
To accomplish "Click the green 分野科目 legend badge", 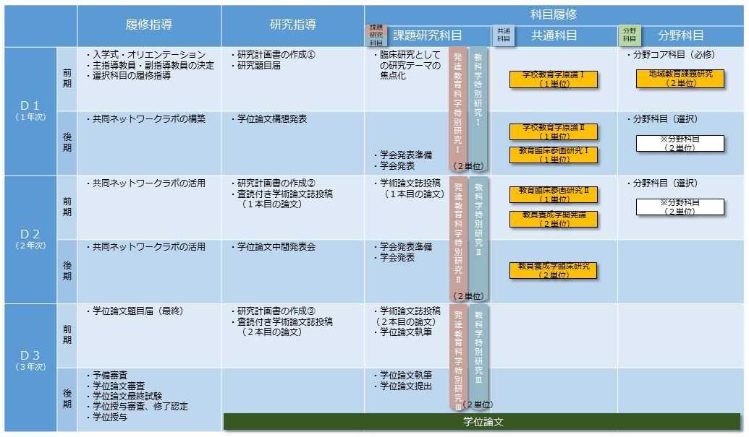I will tap(630, 35).
